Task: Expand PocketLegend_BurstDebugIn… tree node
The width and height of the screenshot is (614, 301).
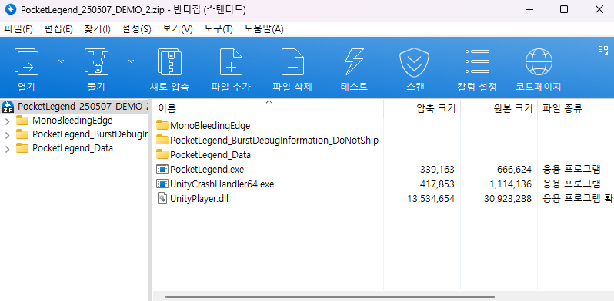Action: [7, 135]
